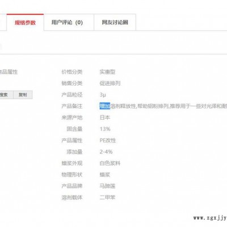This screenshot has height=227, width=227.
Task: Select the 物理形状 label
Action: (72, 175)
